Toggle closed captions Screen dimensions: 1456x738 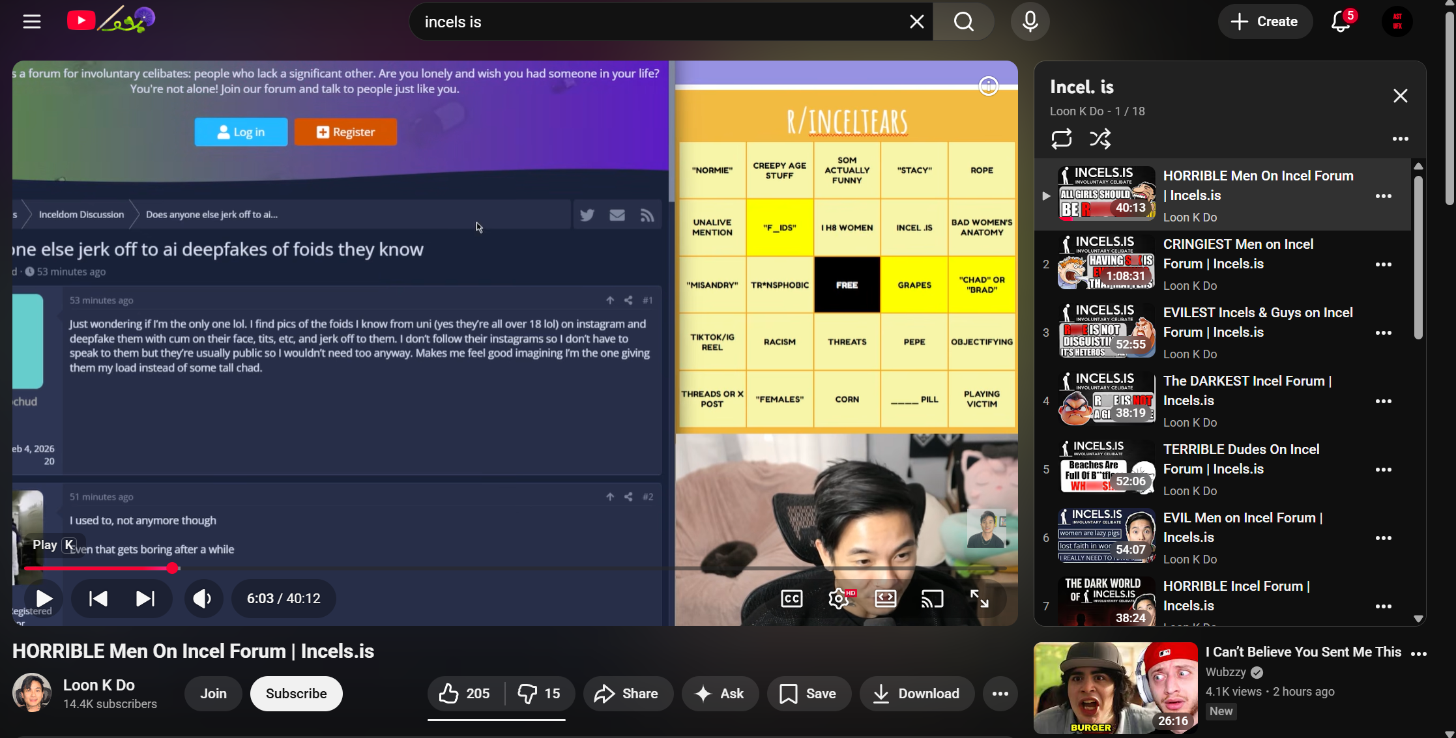click(x=791, y=598)
